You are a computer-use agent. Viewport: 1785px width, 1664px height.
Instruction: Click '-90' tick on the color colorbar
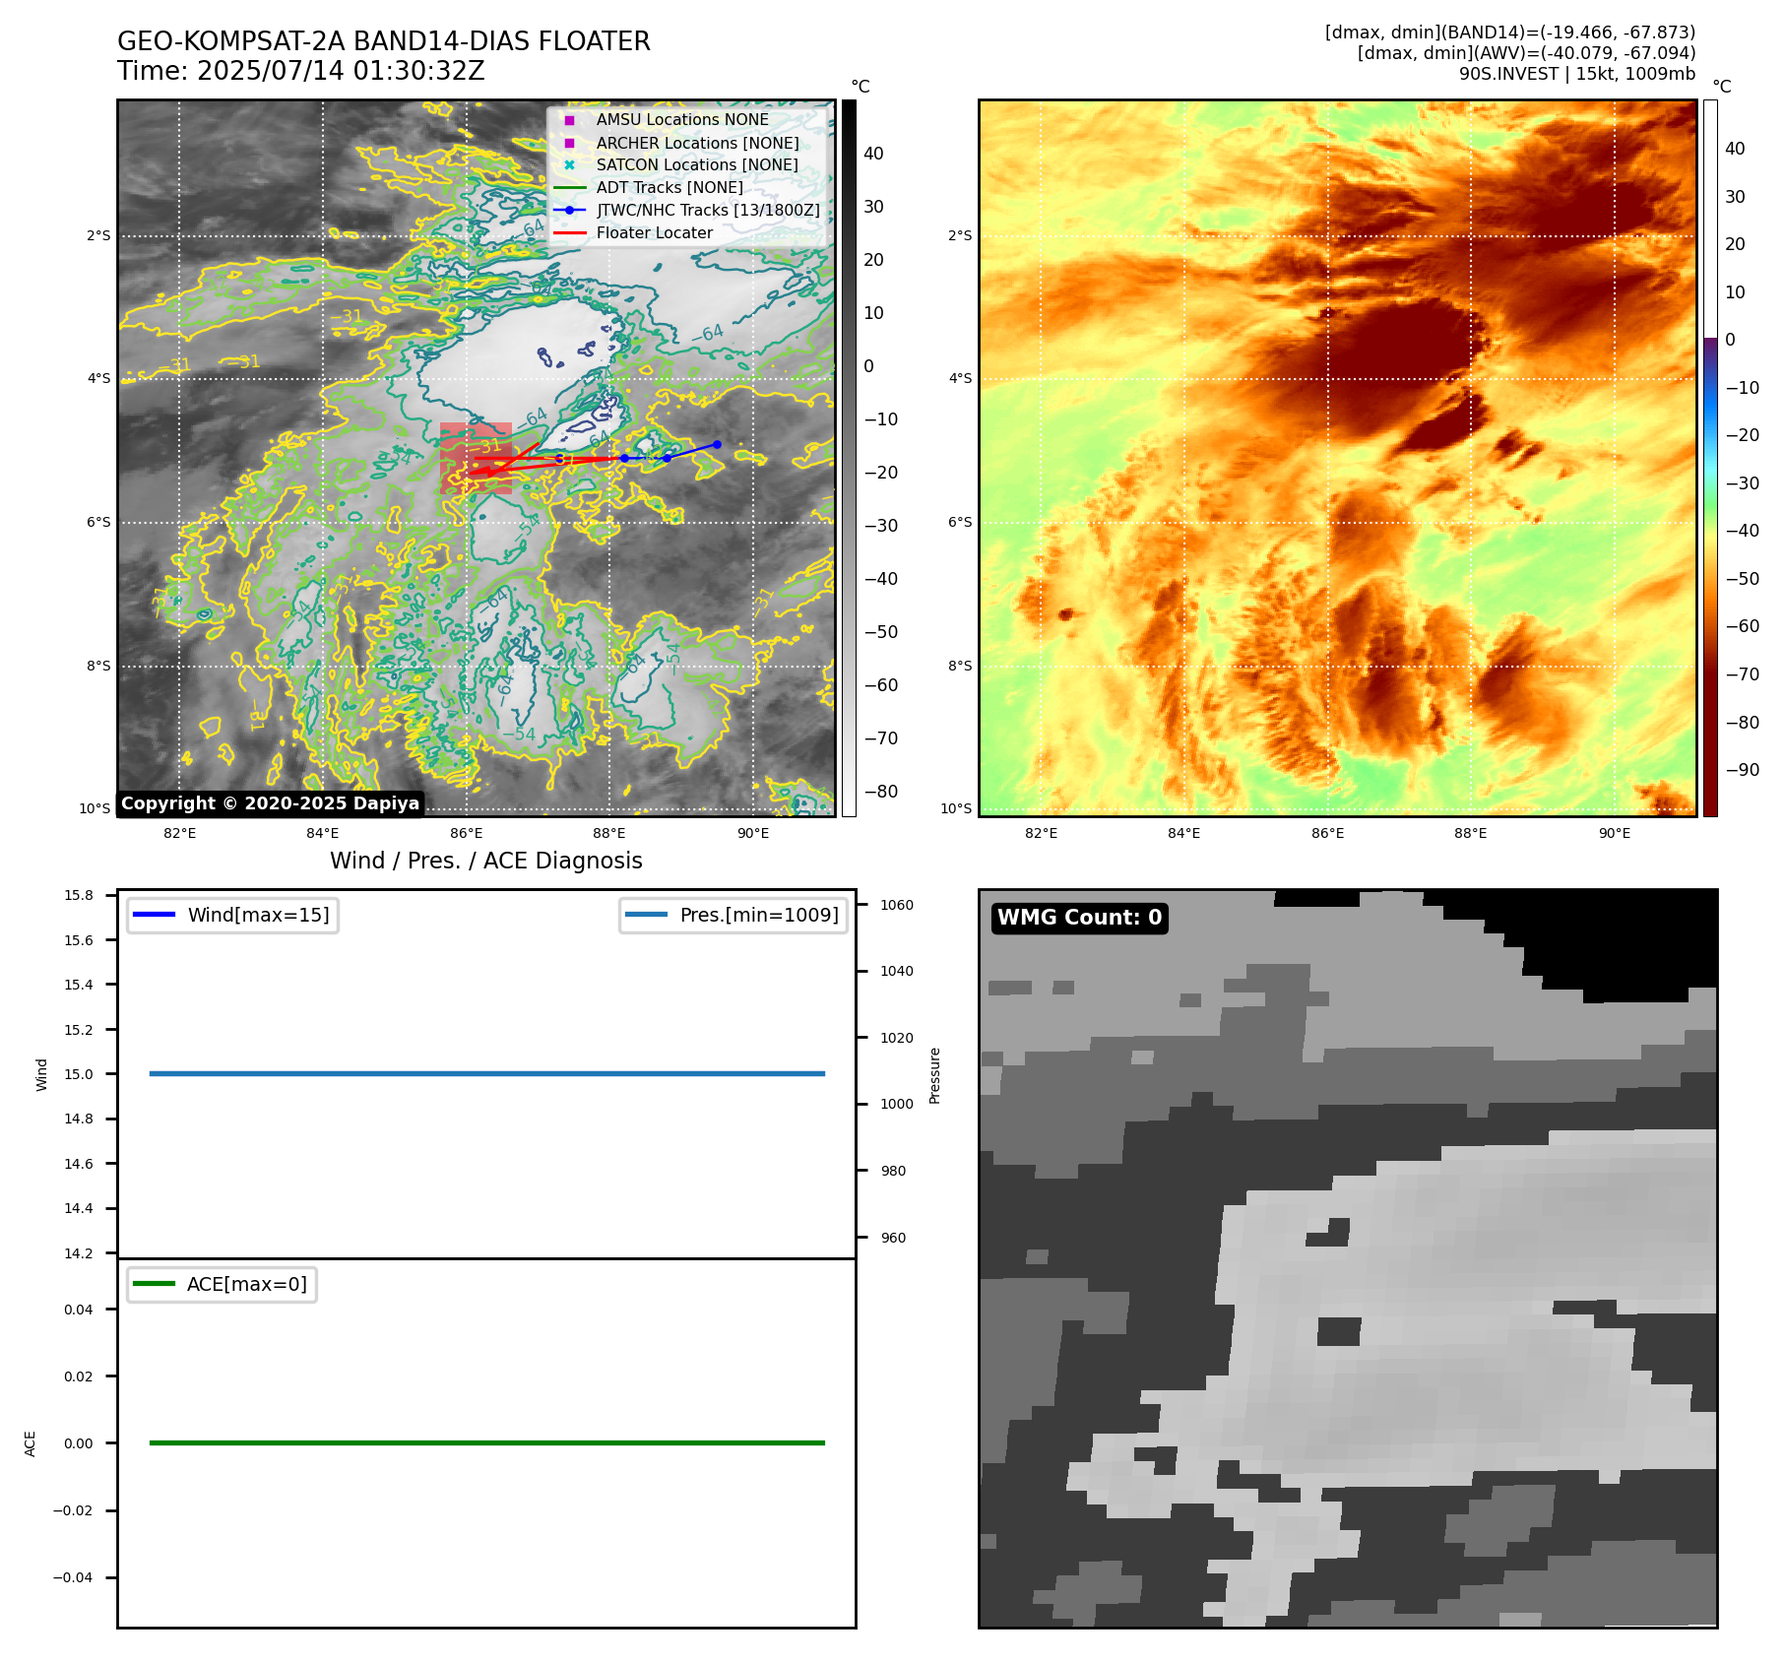pos(1742,770)
